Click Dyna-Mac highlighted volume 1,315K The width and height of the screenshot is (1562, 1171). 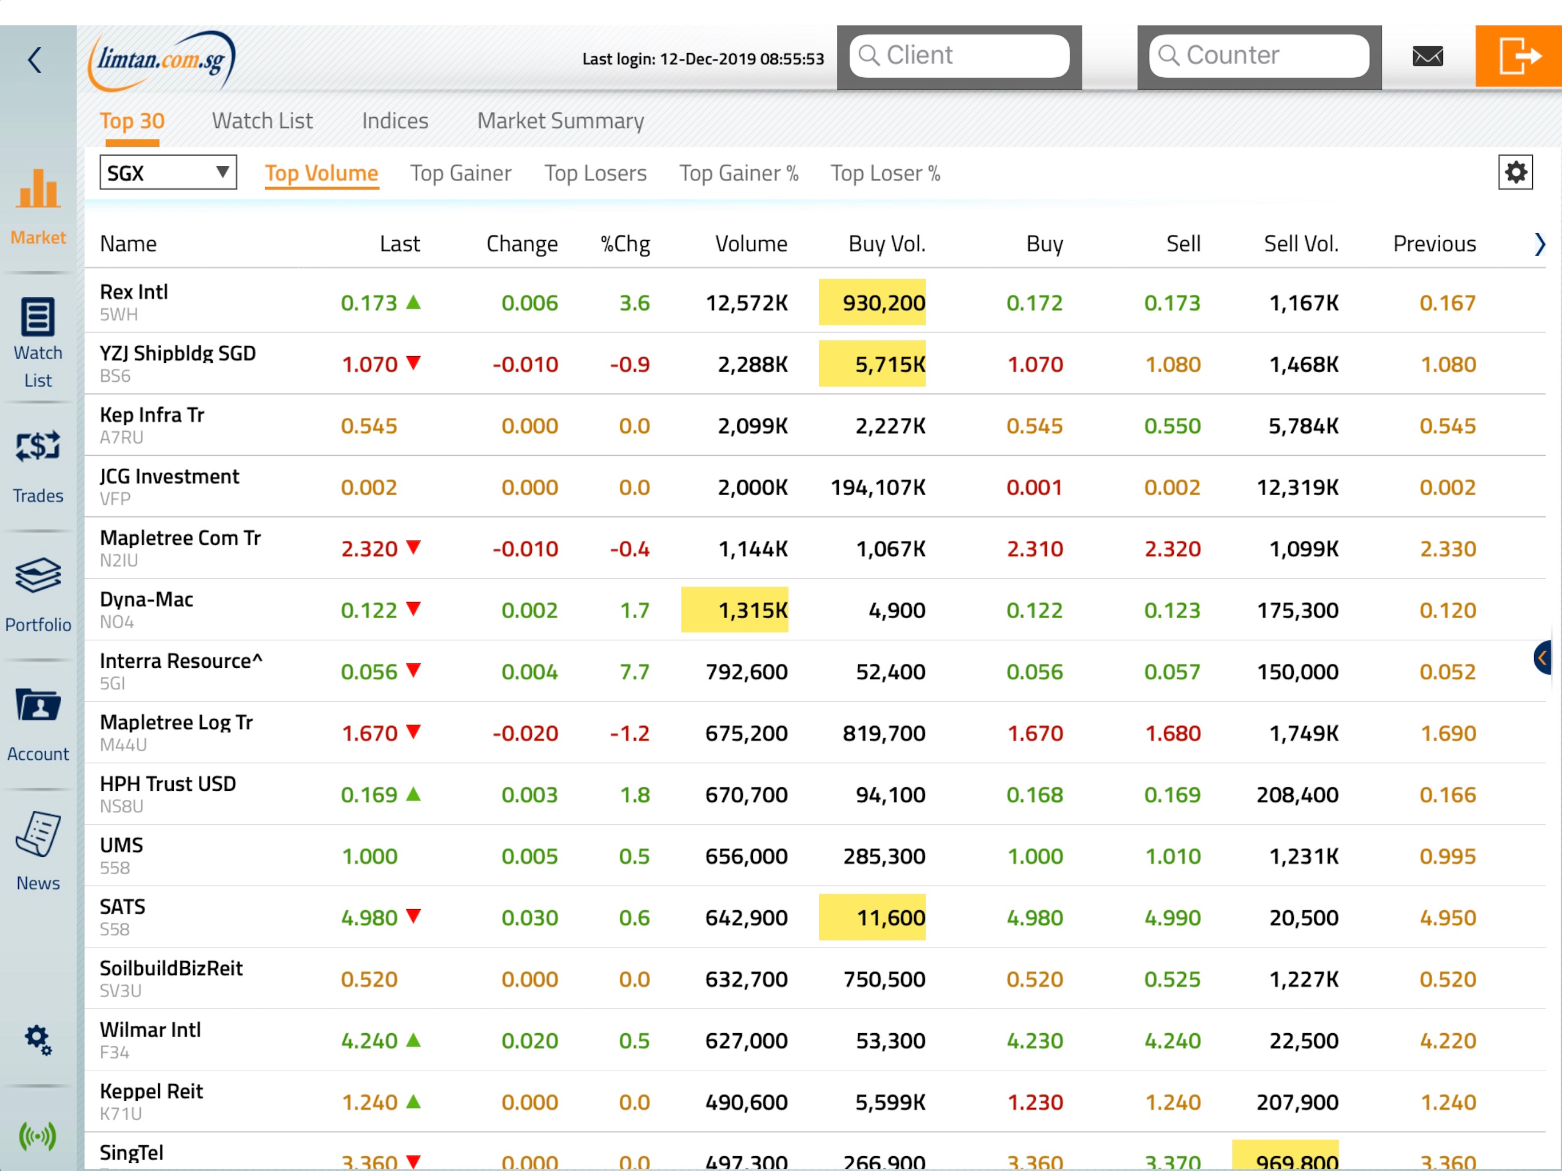(734, 610)
